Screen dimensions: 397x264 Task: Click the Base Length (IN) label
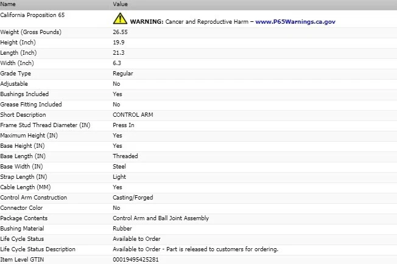tap(23, 156)
